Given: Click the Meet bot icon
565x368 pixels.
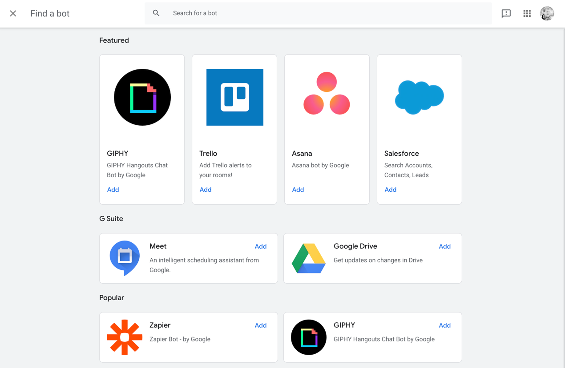Looking at the screenshot, I should [x=125, y=258].
